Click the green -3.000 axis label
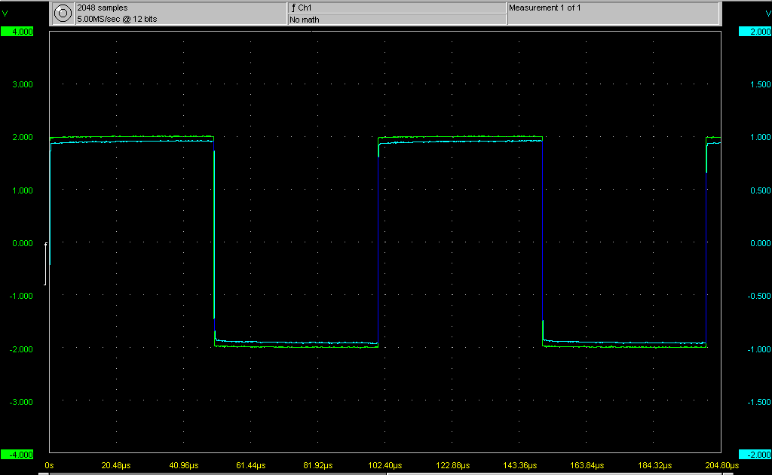Screen dimensions: 772x475 point(20,402)
